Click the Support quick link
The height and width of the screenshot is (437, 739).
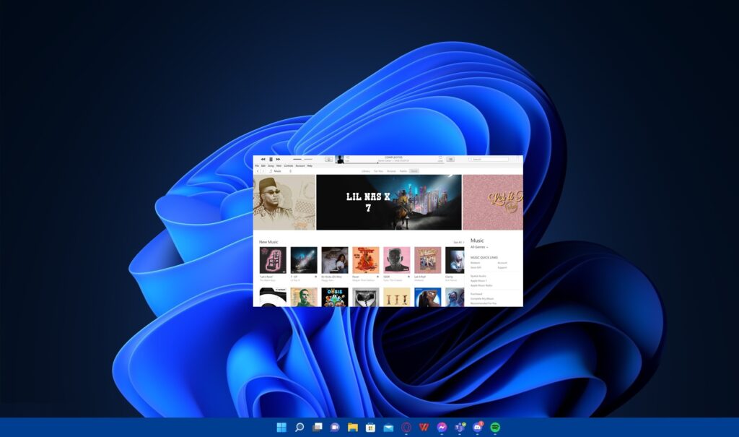pyautogui.click(x=502, y=267)
